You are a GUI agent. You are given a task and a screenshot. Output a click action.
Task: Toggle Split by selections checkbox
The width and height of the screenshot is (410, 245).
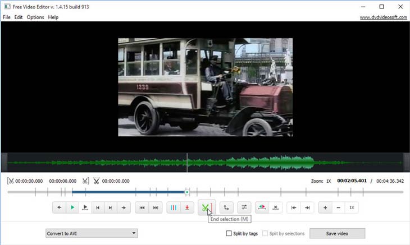(x=265, y=233)
